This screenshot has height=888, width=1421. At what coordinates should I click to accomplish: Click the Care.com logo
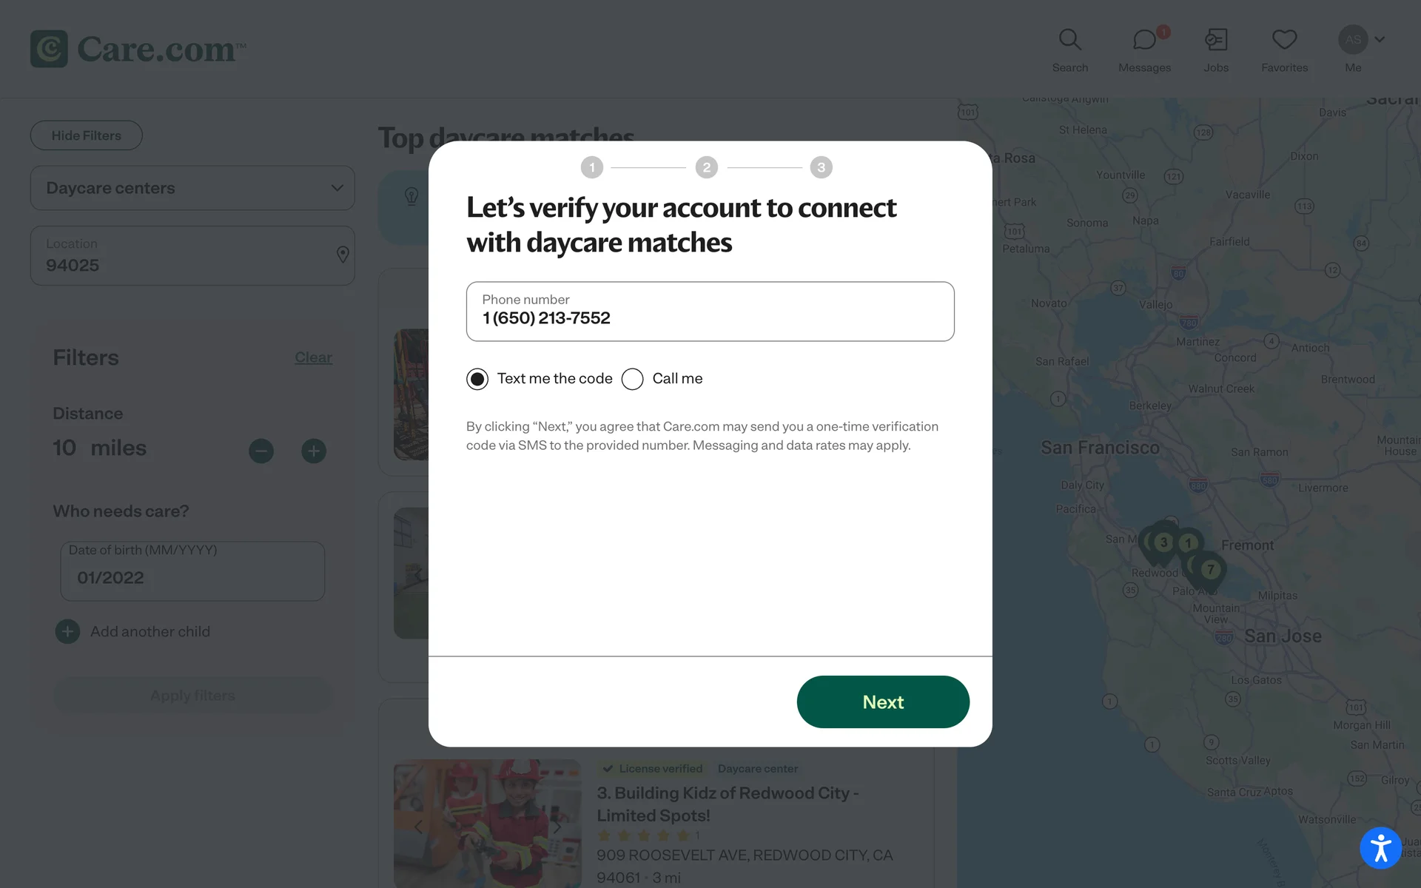138,49
